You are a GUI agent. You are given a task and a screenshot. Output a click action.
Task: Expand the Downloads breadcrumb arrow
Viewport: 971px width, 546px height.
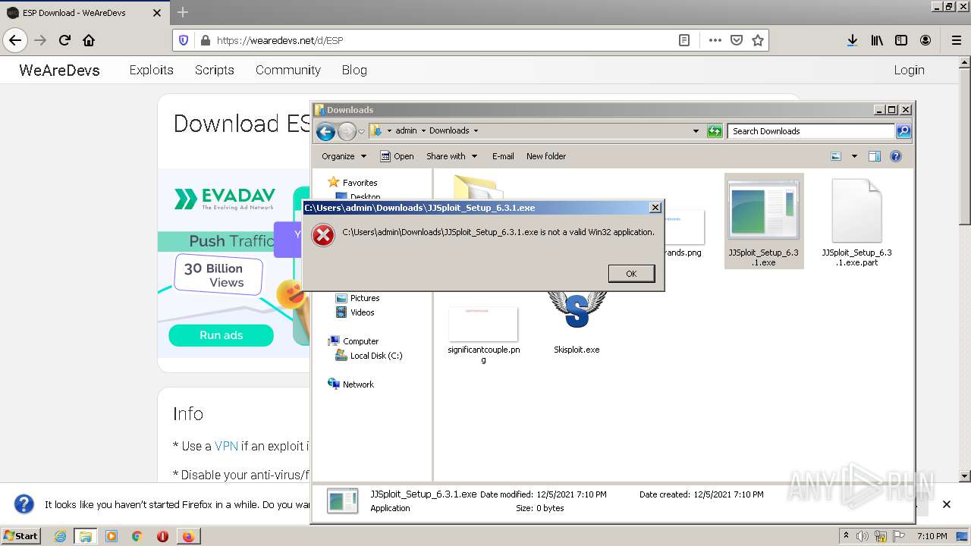(476, 130)
